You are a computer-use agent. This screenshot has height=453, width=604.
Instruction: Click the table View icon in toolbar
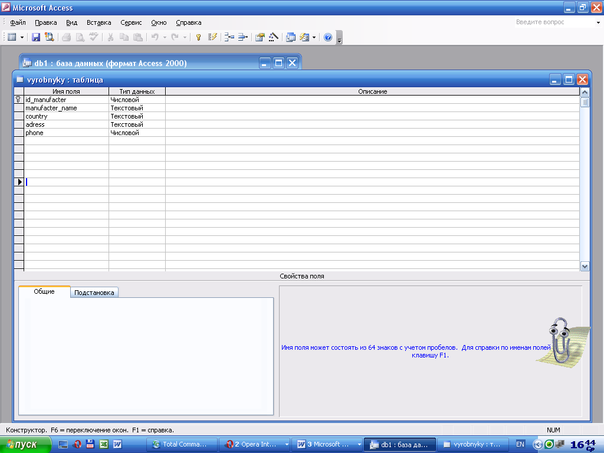pyautogui.click(x=12, y=37)
